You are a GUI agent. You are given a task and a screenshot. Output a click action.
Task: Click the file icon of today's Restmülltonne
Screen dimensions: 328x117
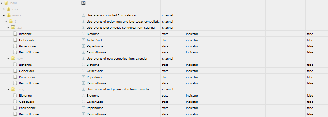pyautogui.click(x=15, y=114)
